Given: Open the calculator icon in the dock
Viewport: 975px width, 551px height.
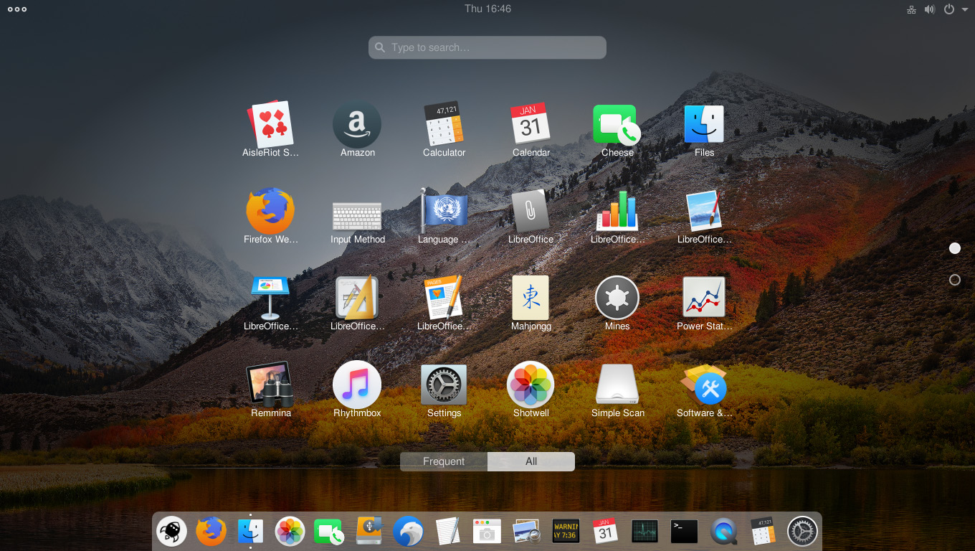Looking at the screenshot, I should [x=763, y=532].
